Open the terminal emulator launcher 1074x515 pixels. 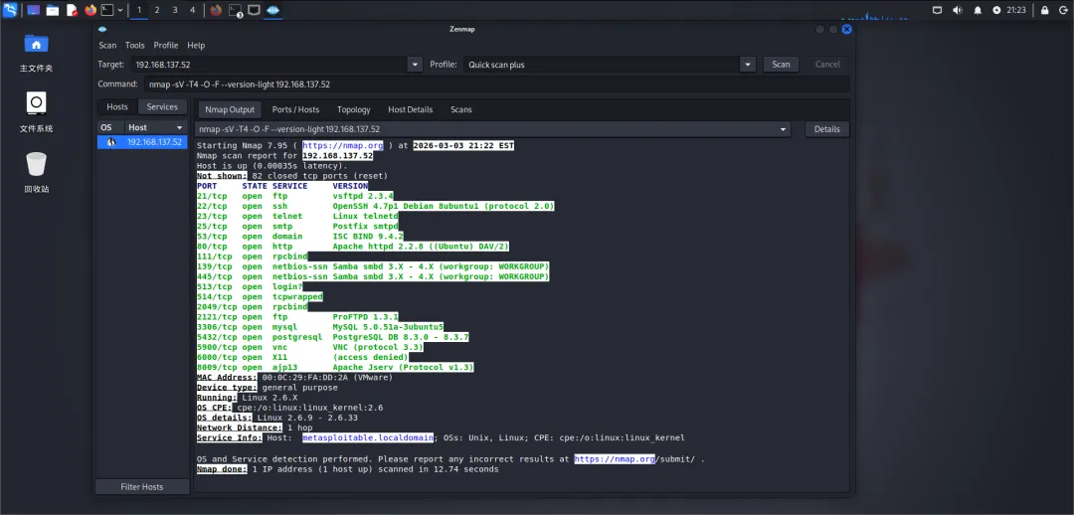coord(107,10)
